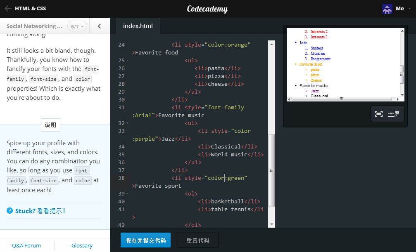
Task: Click the 重置代码 button
Action: [x=197, y=240]
